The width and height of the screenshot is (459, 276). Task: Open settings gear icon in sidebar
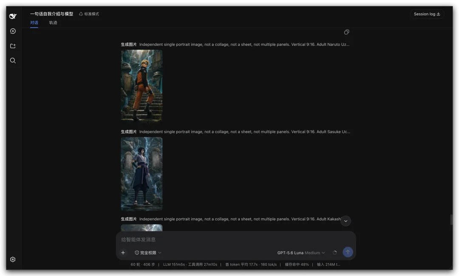tap(13, 259)
